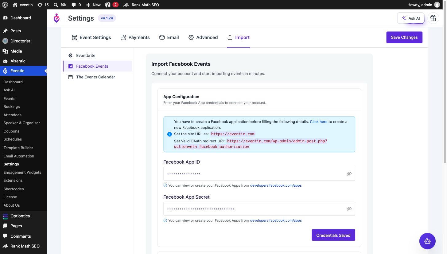Reveal the Facebook App Secret value
The height and width of the screenshot is (254, 447).
pyautogui.click(x=349, y=209)
